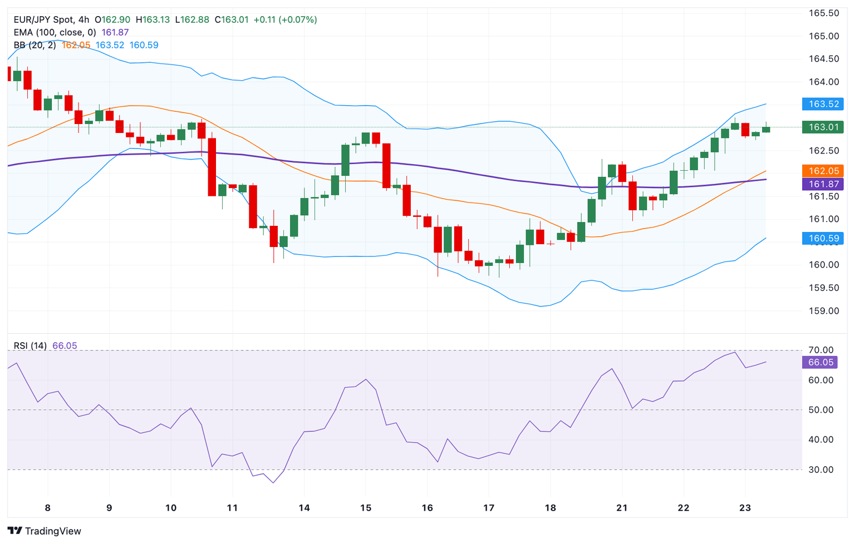
Task: Click the date label 18 on time axis
Action: pyautogui.click(x=550, y=508)
